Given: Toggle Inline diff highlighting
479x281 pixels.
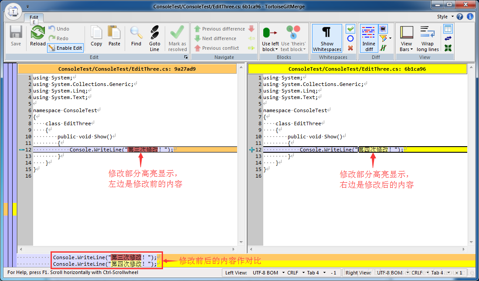Looking at the screenshot, I should tap(369, 38).
